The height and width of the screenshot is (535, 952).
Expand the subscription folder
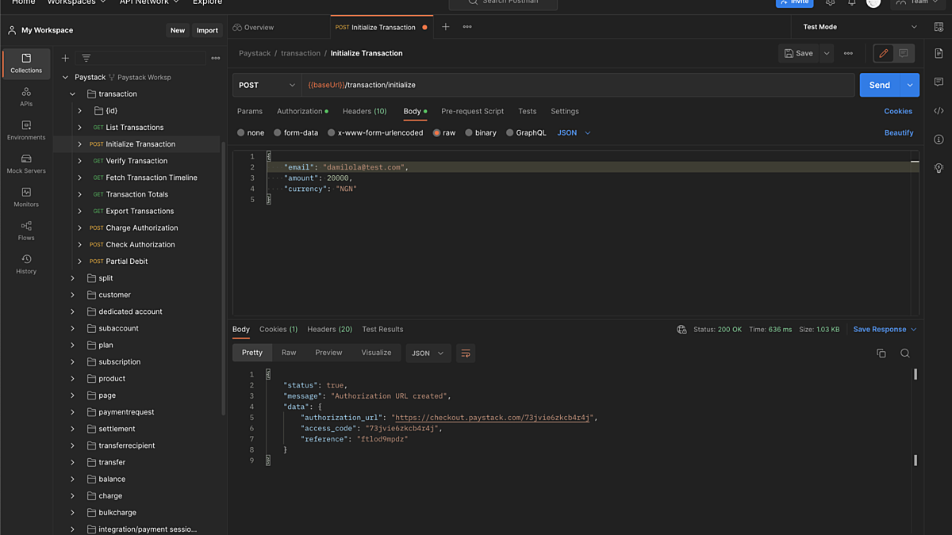(x=73, y=361)
